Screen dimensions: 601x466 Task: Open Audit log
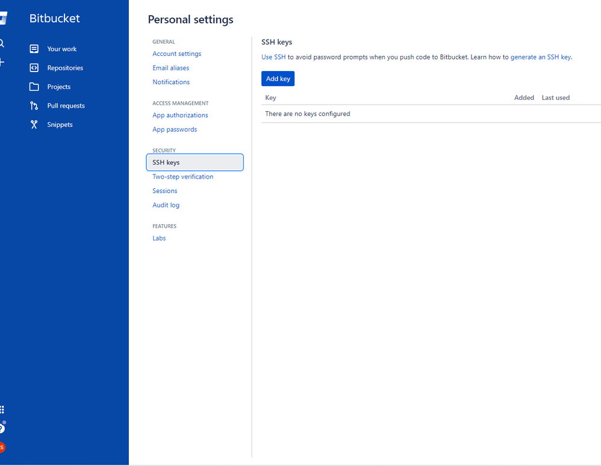click(166, 205)
